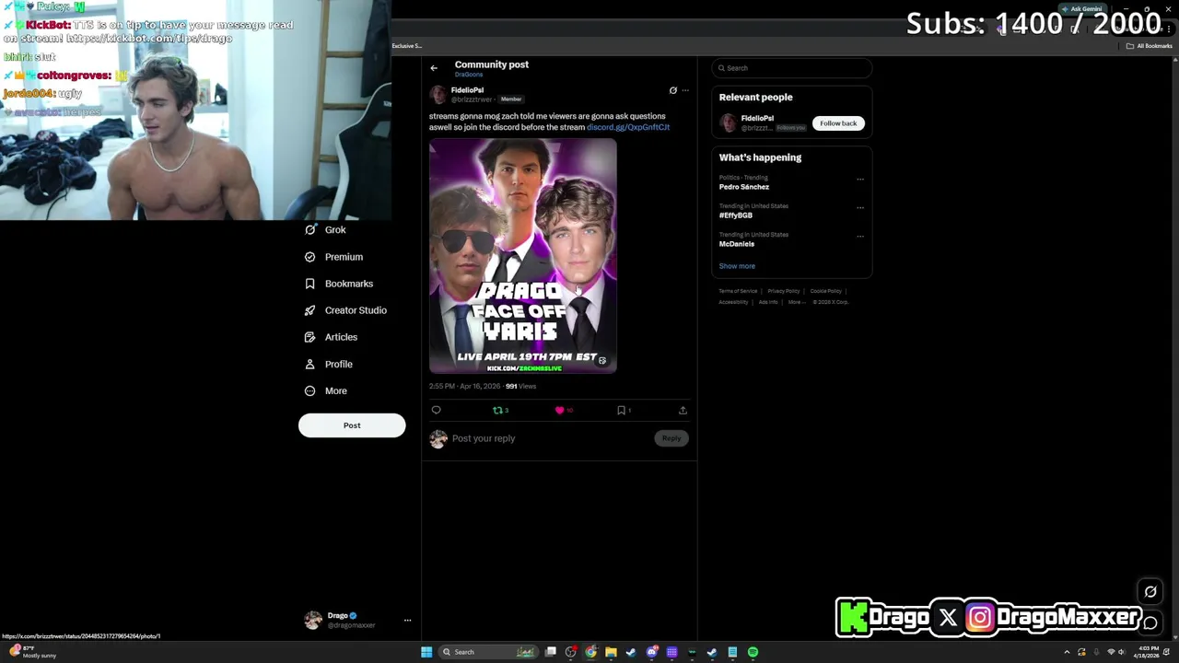
Task: Click the post timestamp 2:55 PM
Action: [464, 387]
